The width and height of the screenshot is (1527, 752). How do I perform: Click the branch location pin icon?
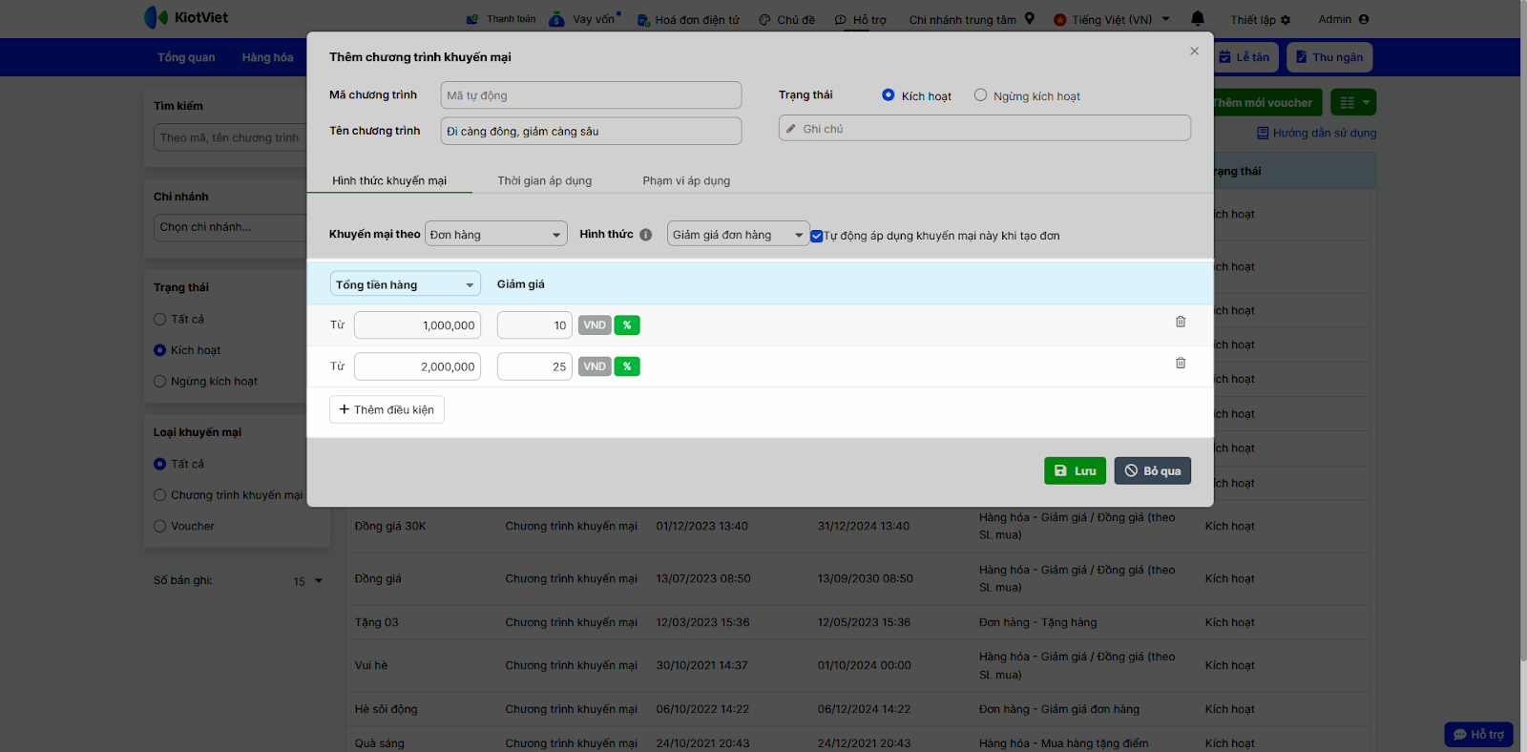click(1030, 18)
